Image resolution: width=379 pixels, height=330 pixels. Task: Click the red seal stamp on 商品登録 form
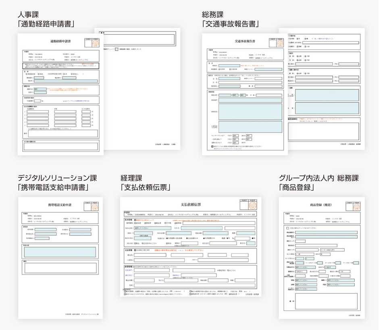click(x=356, y=206)
